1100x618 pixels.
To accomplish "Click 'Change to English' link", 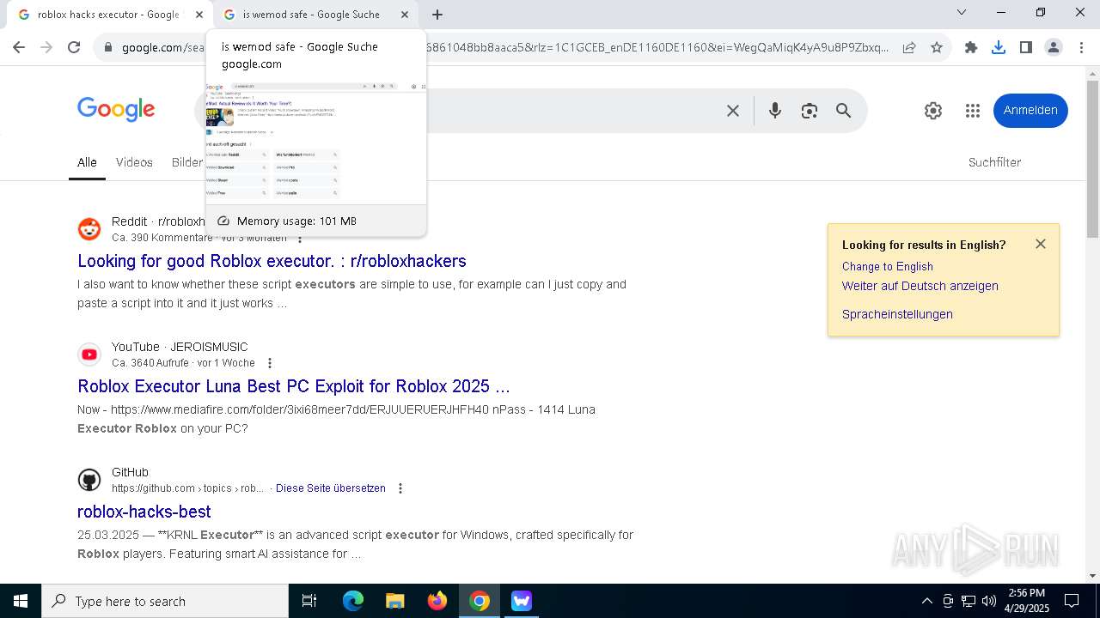I will click(x=888, y=266).
